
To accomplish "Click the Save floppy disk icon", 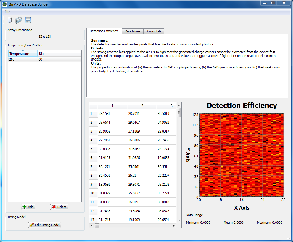I will (28, 20).
